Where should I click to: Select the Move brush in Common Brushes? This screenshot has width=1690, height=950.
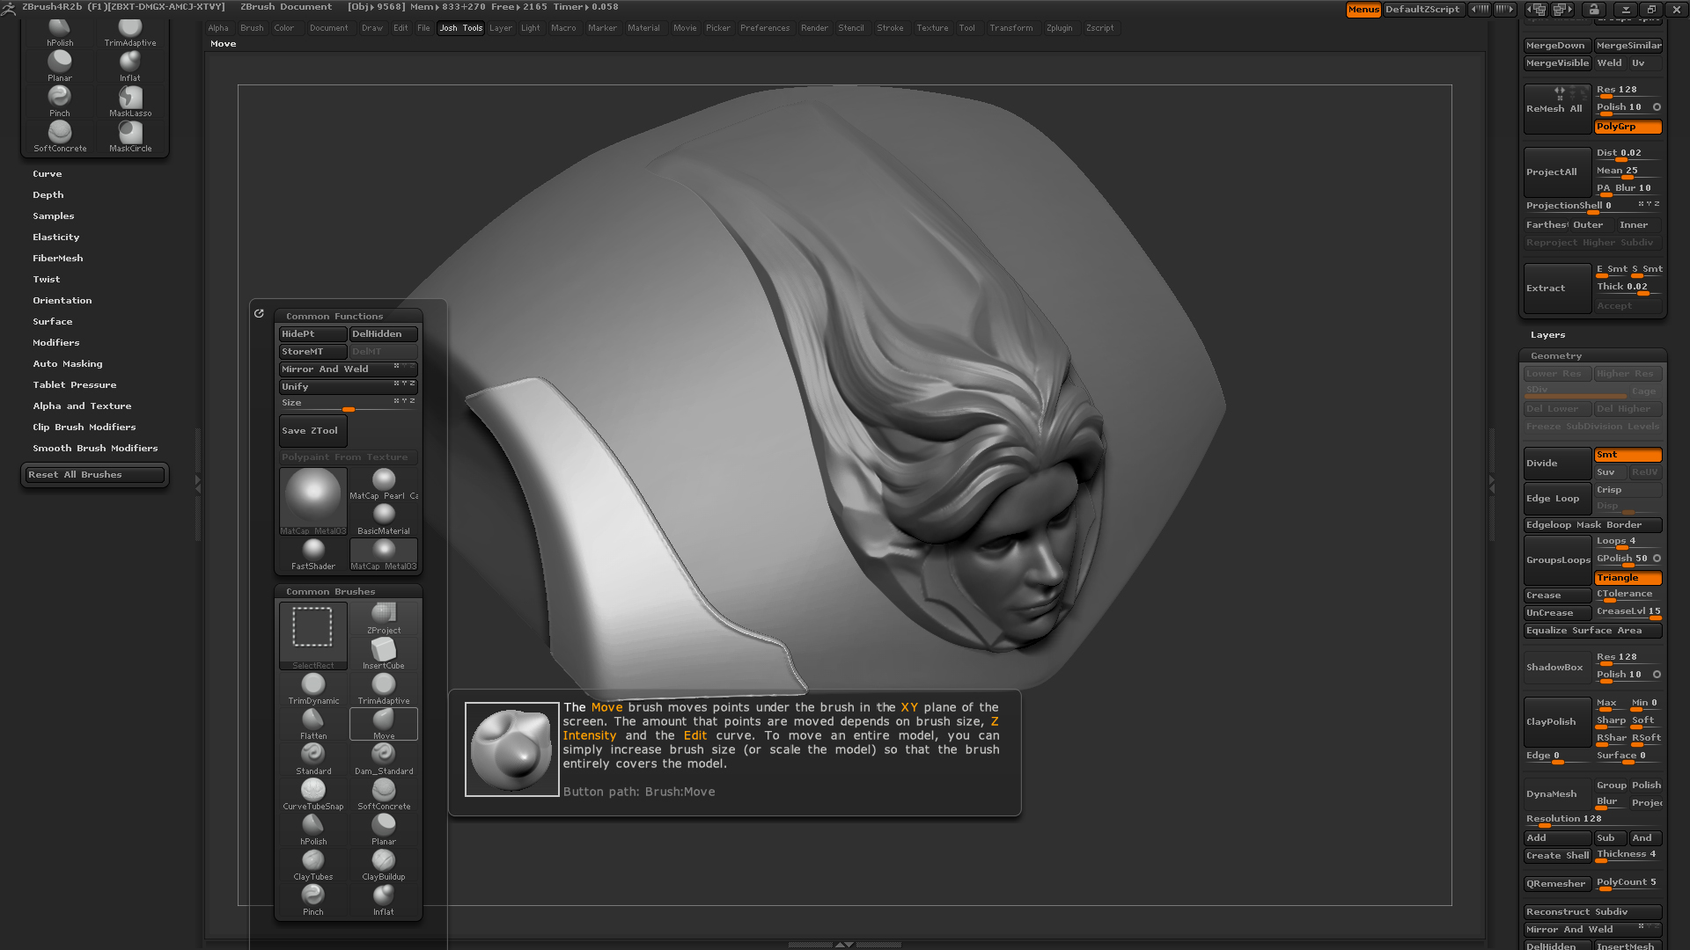pos(384,724)
